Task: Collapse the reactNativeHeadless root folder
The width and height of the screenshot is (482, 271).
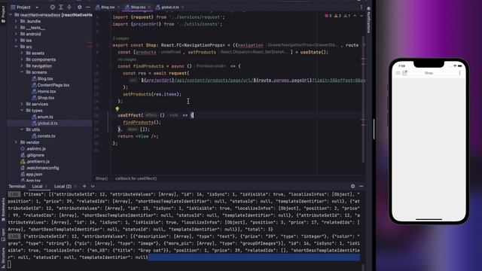Action: (x=11, y=15)
